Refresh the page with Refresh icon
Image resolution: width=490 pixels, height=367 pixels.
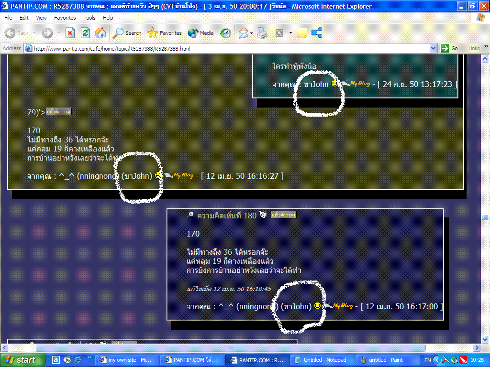point(85,33)
